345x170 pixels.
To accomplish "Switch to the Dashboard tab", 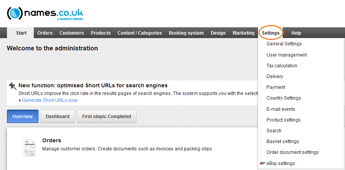I will coord(57,116).
